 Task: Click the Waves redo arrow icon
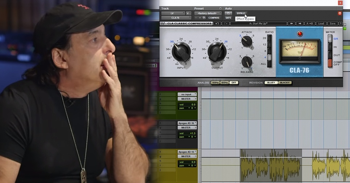[225, 23]
